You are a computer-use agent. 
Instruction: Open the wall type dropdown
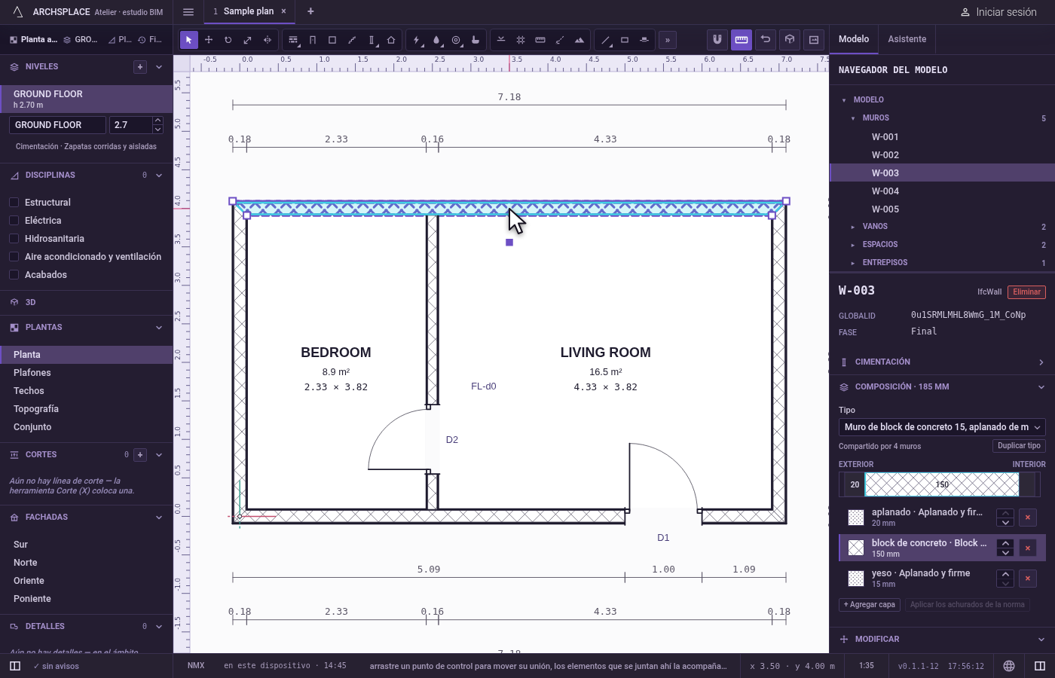click(942, 427)
